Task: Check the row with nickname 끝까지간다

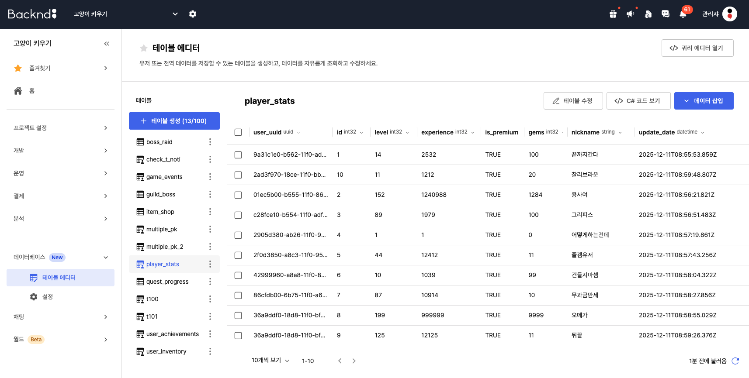Action: click(x=238, y=155)
